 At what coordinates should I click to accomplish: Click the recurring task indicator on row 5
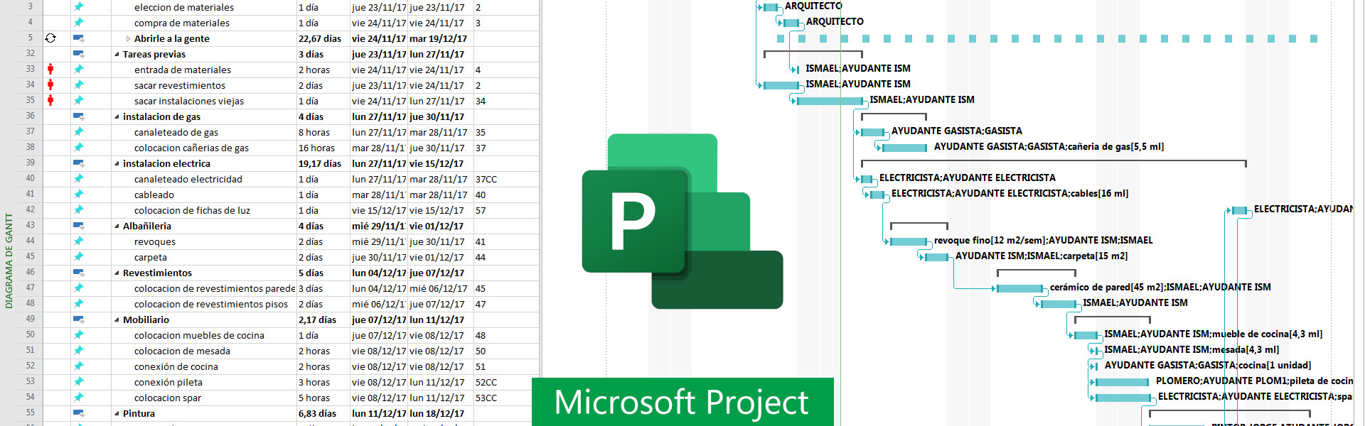50,38
